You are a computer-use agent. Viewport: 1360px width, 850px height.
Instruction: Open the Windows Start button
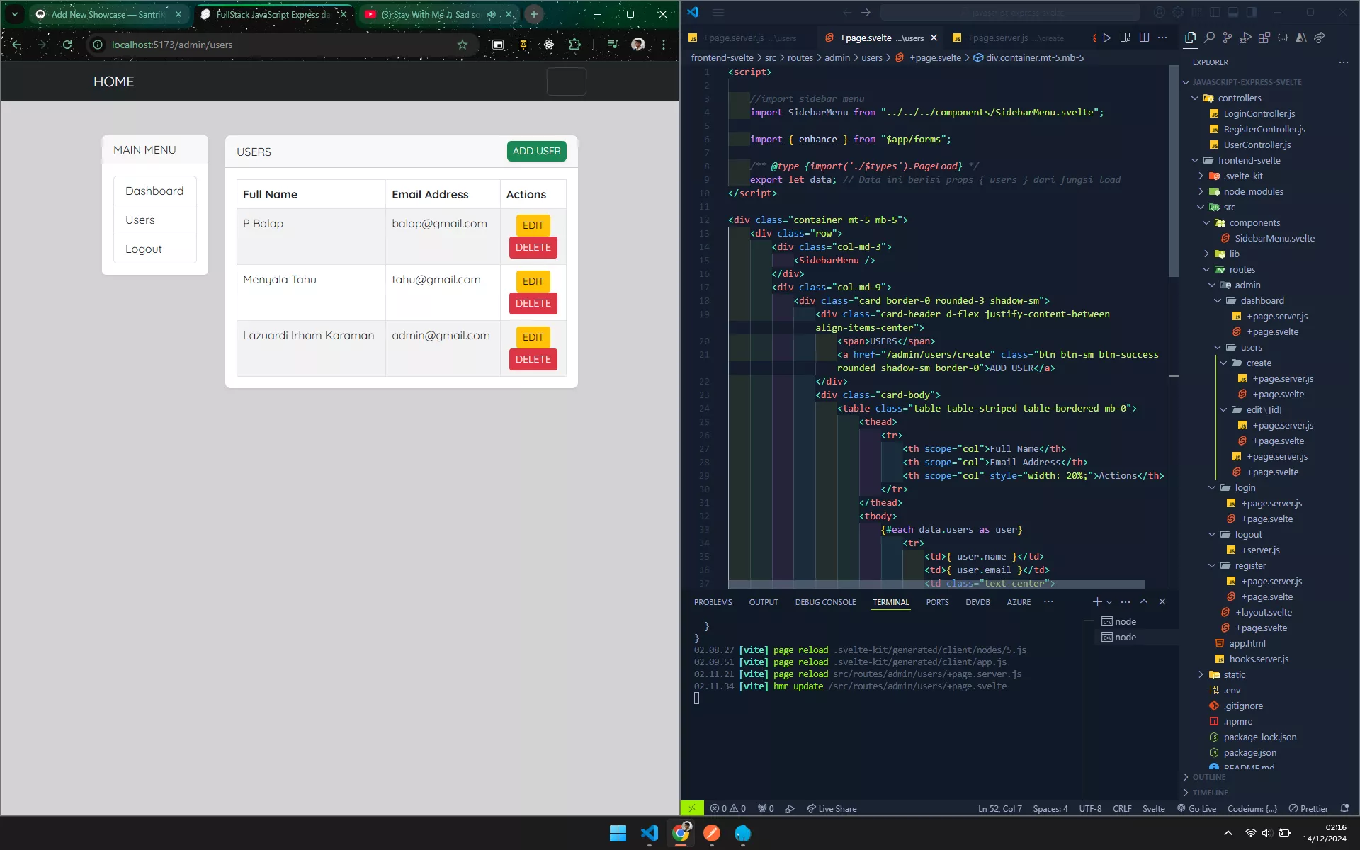click(x=618, y=834)
